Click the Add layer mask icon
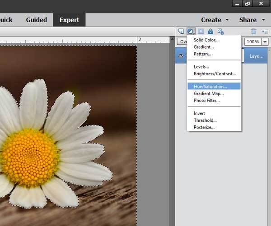This screenshot has width=271, height=226. click(x=201, y=32)
